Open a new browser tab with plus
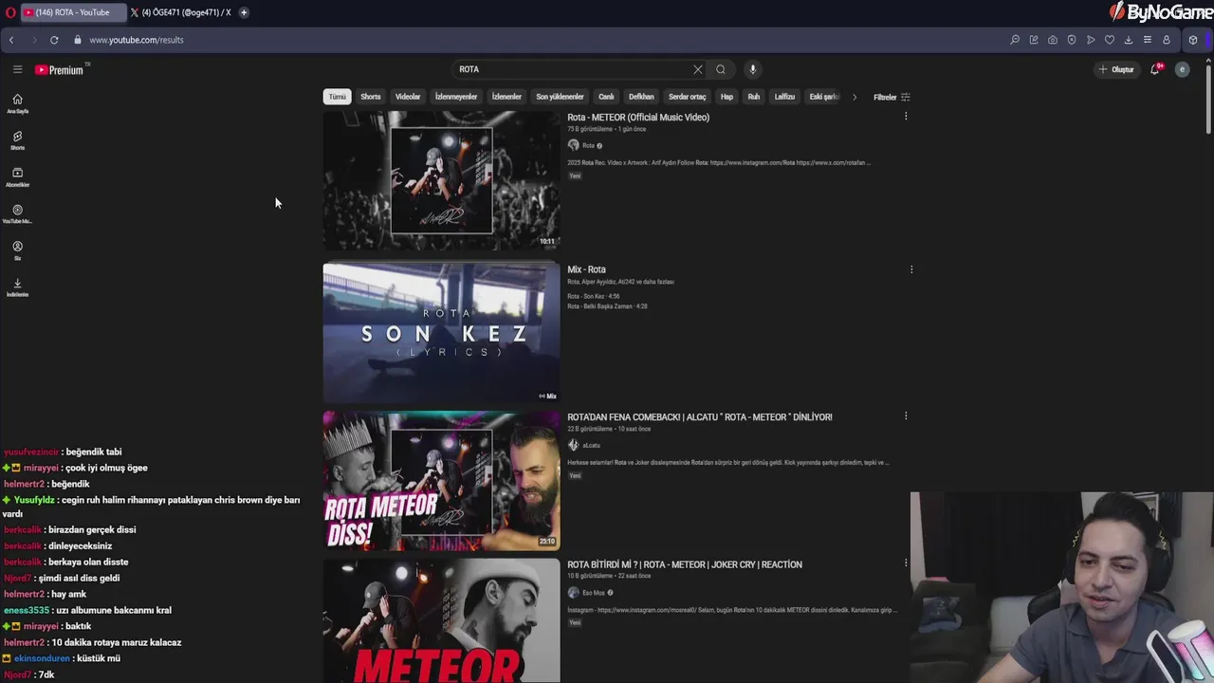Image resolution: width=1214 pixels, height=683 pixels. point(244,12)
